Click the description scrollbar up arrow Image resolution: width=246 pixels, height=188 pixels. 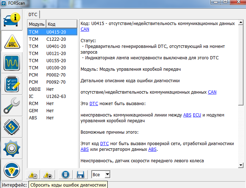(x=241, y=23)
